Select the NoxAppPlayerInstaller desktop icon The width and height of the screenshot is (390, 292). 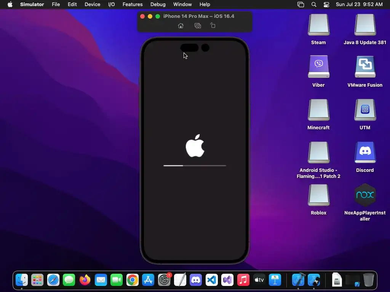[365, 195]
